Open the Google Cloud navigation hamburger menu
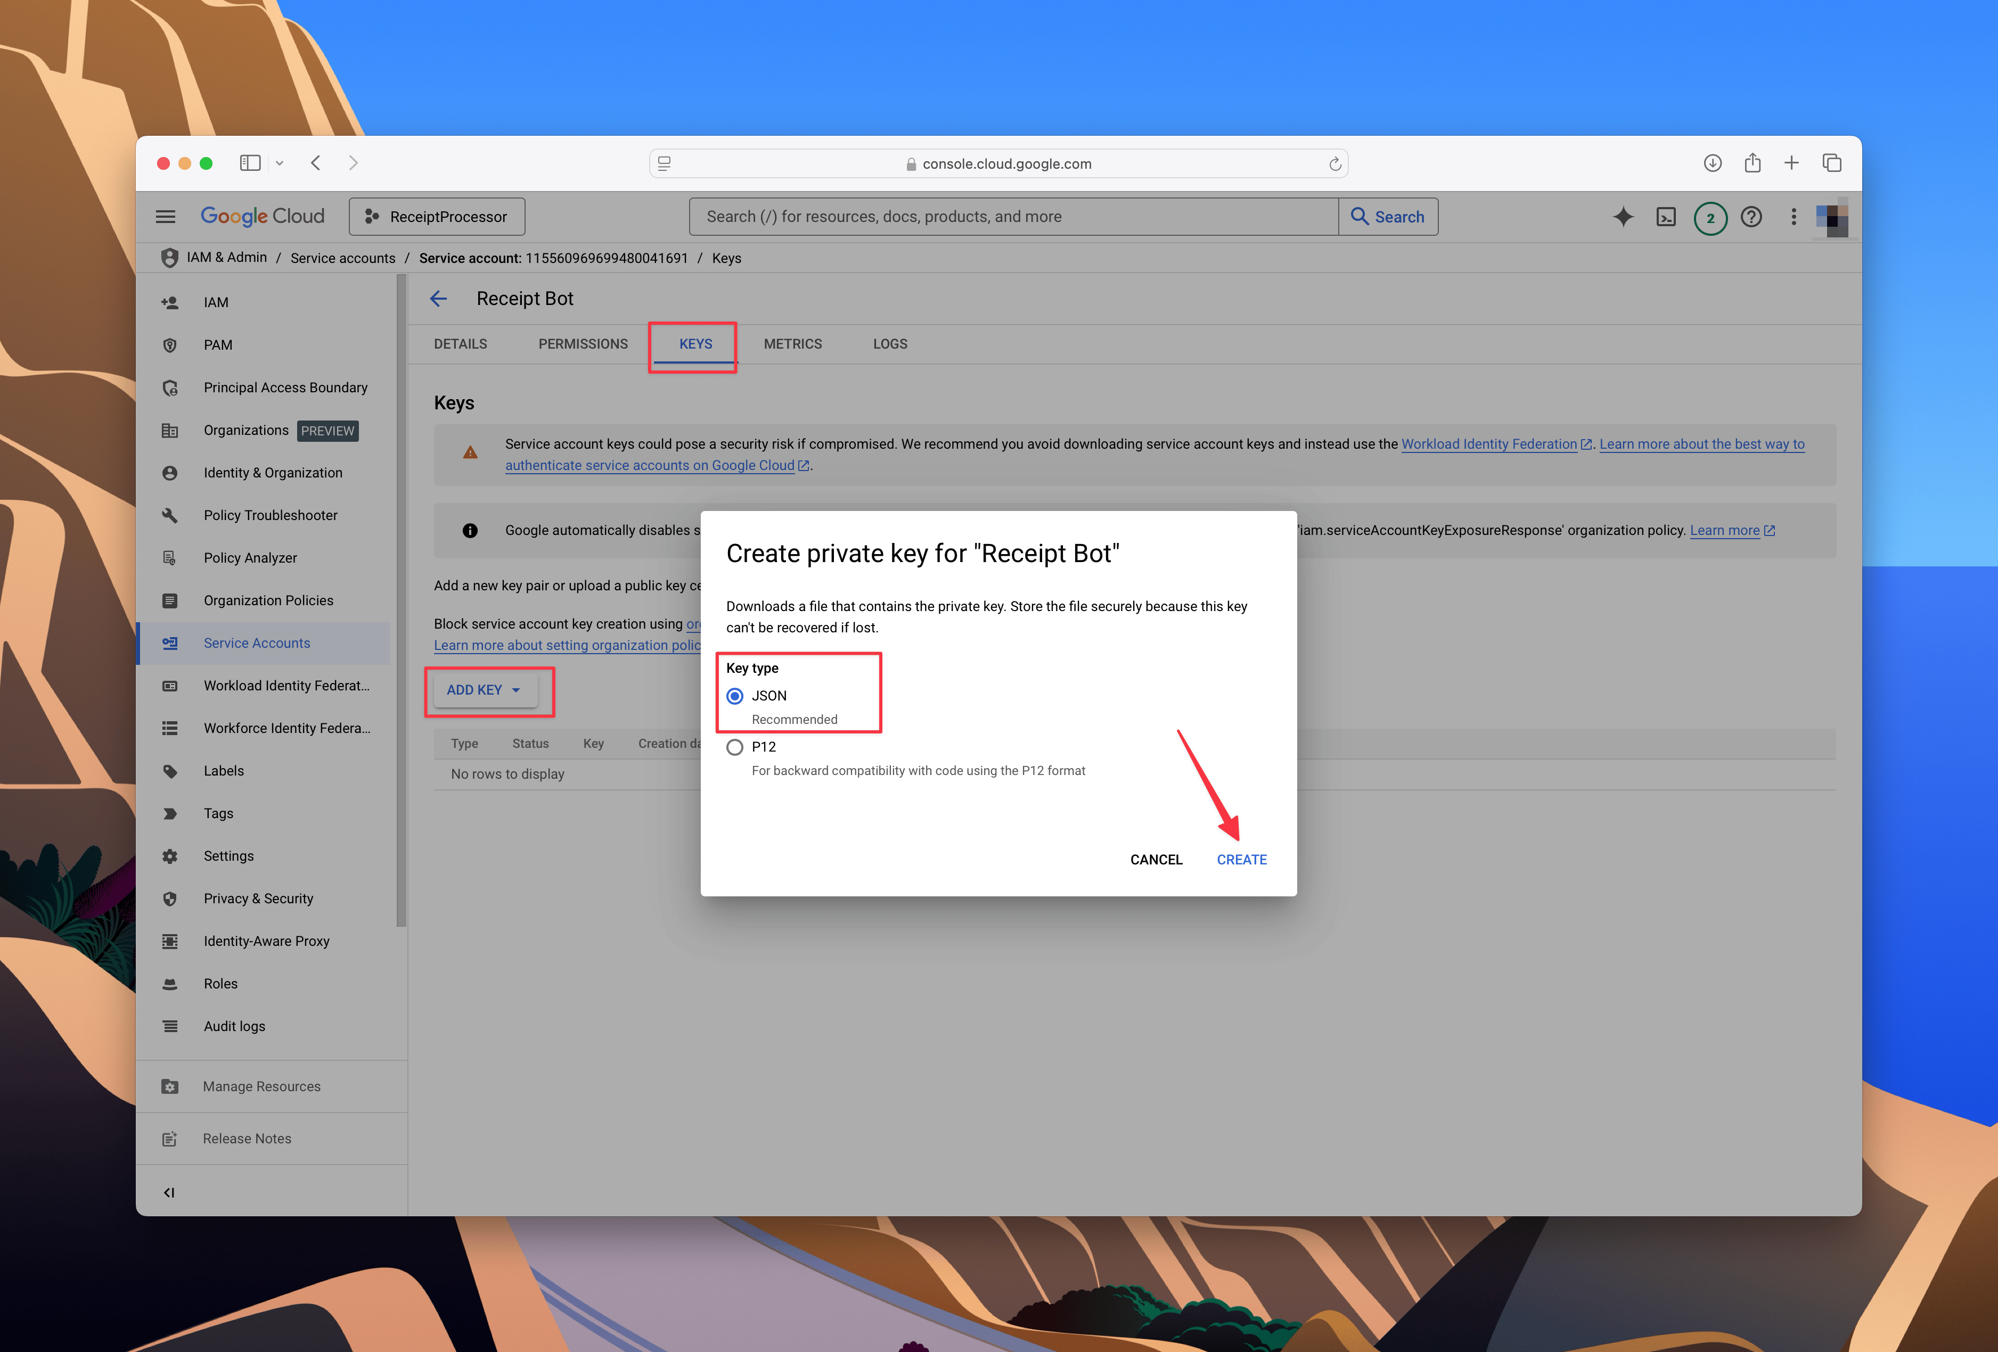 coord(165,217)
